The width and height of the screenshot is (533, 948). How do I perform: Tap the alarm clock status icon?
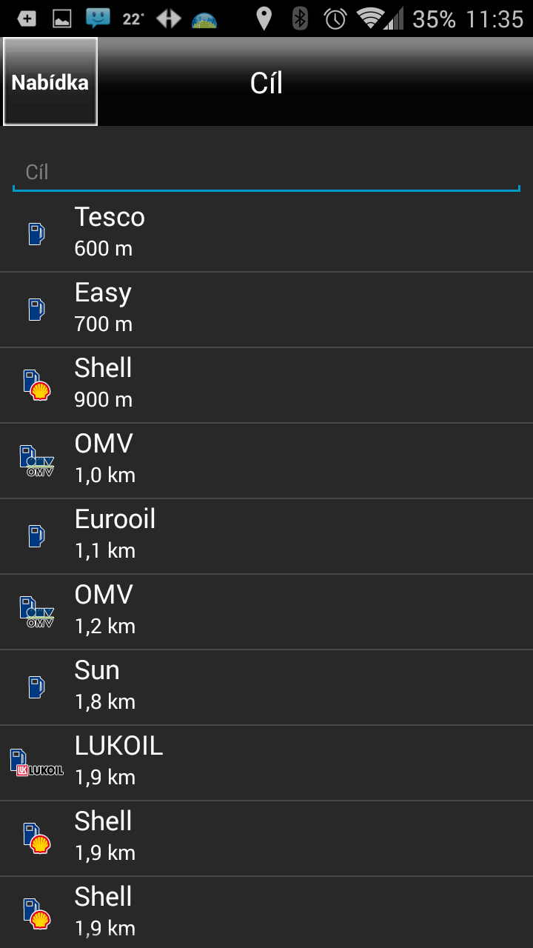335,19
